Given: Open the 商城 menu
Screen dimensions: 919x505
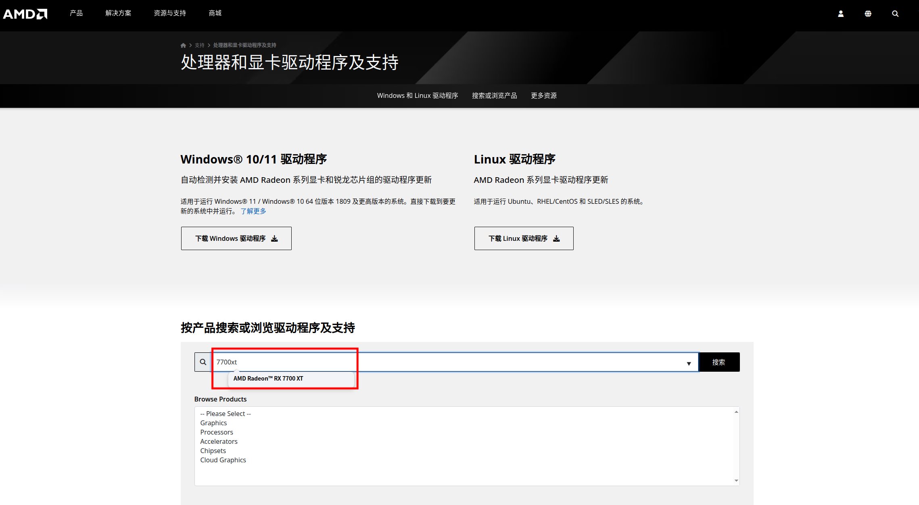Looking at the screenshot, I should [x=215, y=13].
